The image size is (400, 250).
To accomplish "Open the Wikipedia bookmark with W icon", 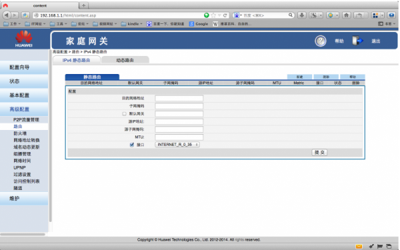I will 232,24.
